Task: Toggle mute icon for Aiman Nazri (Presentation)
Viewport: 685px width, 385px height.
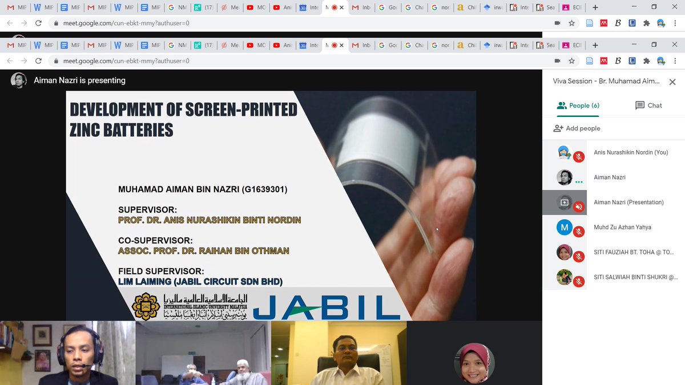Action: (579, 206)
